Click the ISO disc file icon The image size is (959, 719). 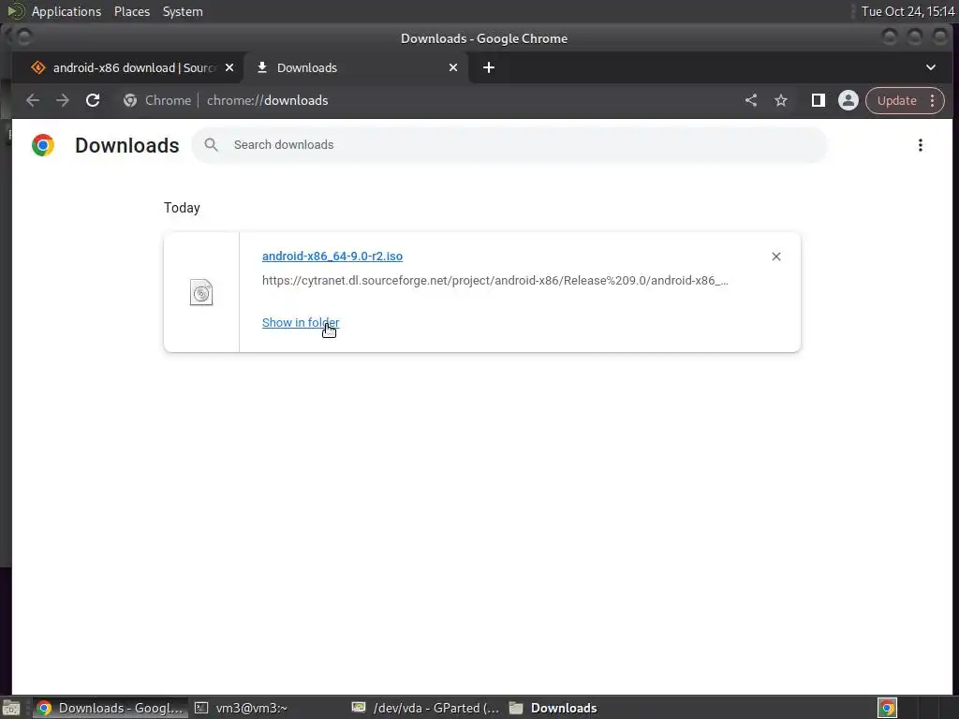pyautogui.click(x=201, y=292)
